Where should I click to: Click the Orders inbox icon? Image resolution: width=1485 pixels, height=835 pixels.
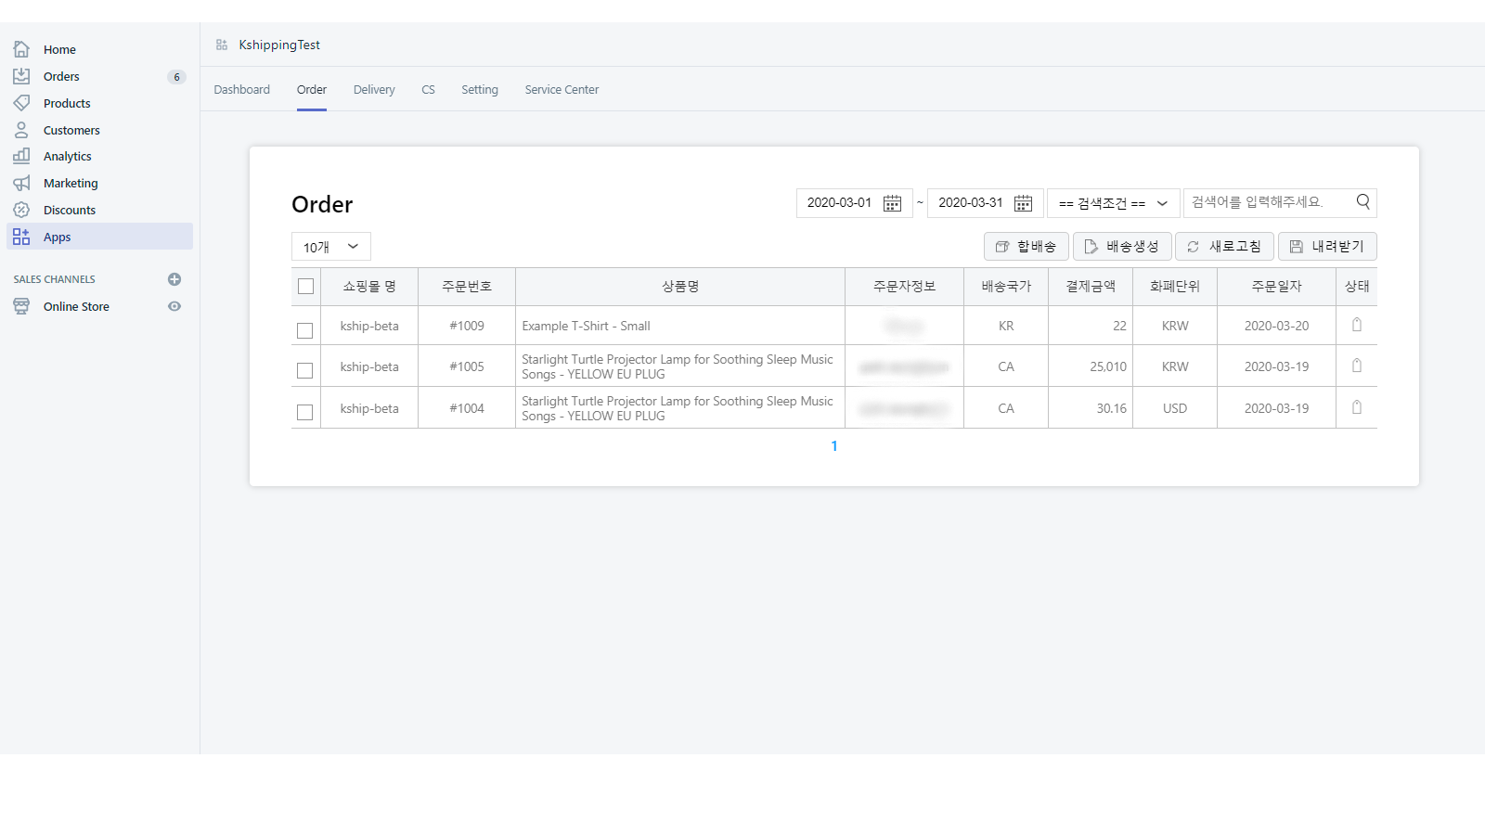[21, 76]
